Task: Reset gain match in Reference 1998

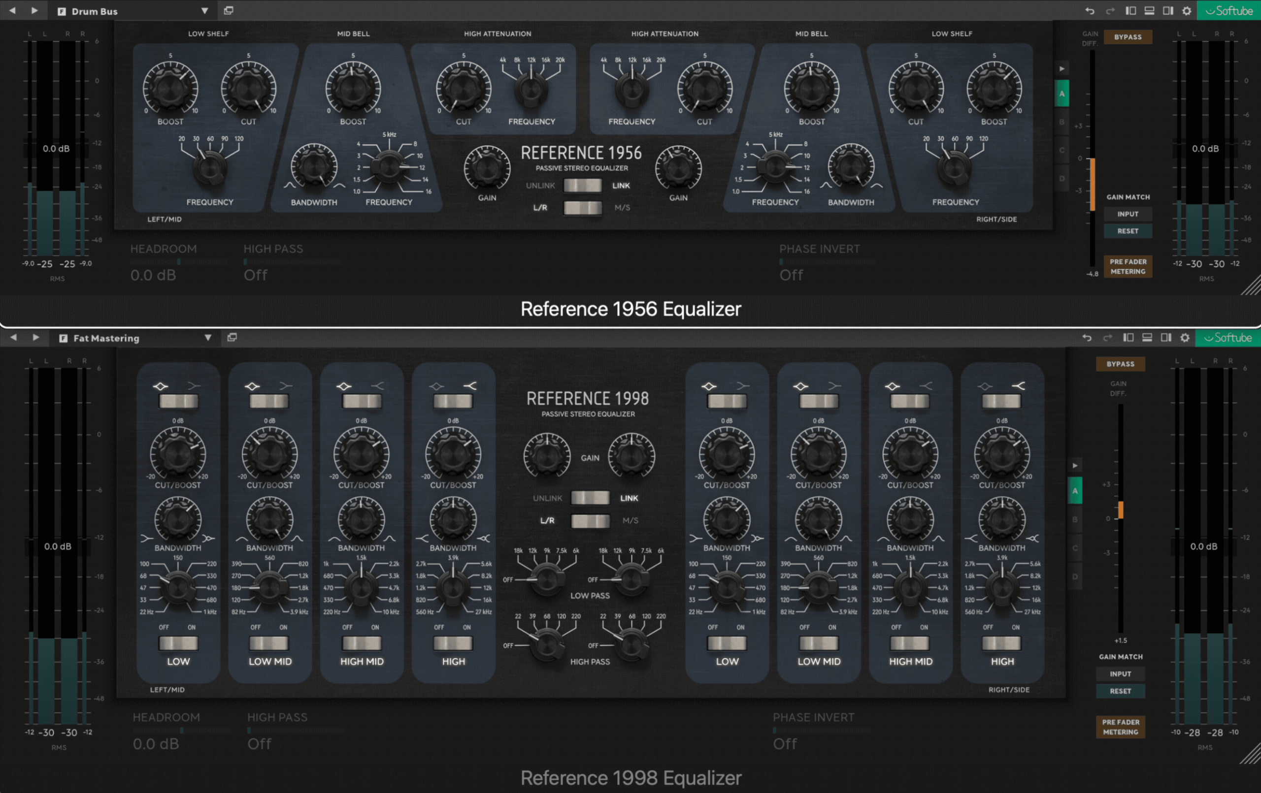Action: (x=1120, y=691)
